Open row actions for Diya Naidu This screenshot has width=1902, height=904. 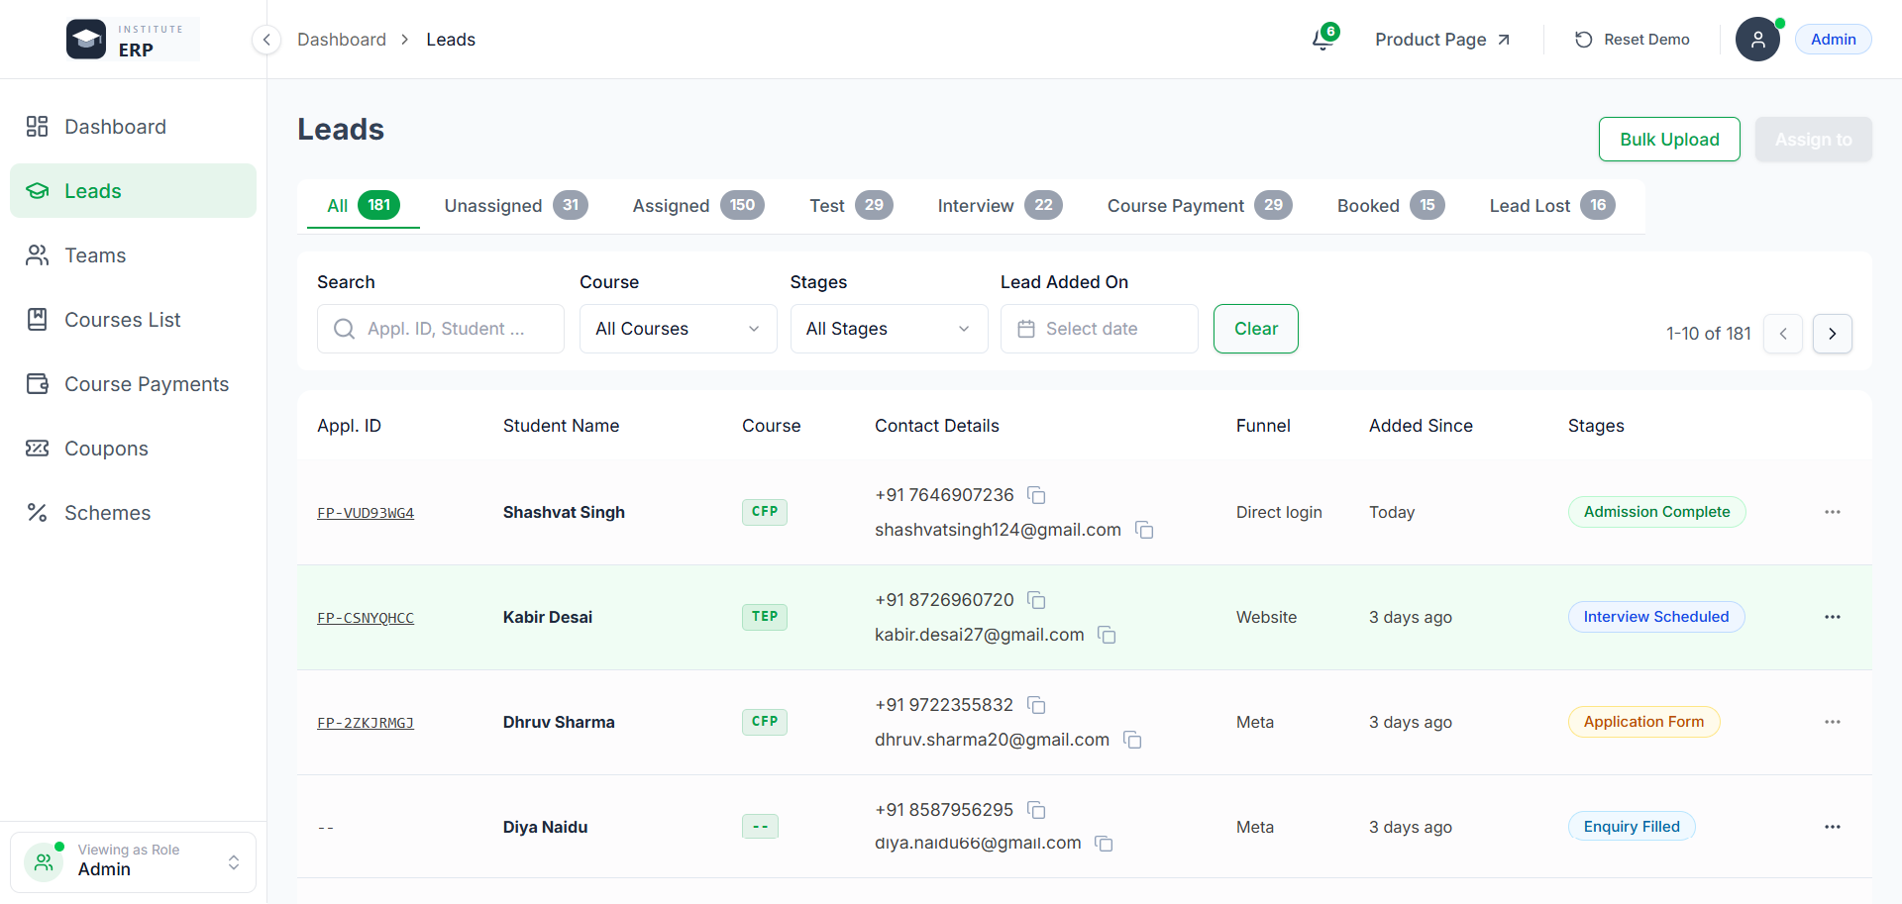coord(1833,827)
